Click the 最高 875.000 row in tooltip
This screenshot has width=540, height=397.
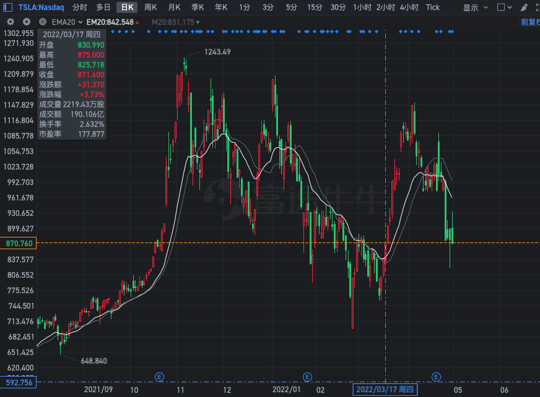pos(72,54)
